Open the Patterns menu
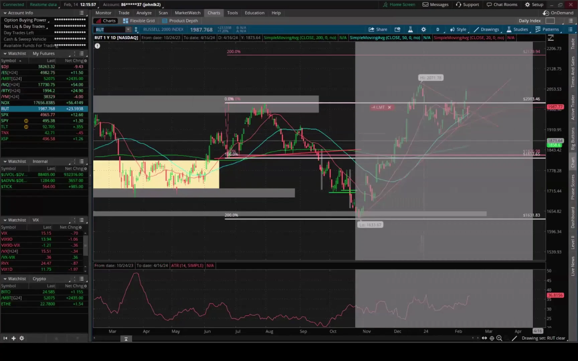The image size is (578, 361). point(547,29)
